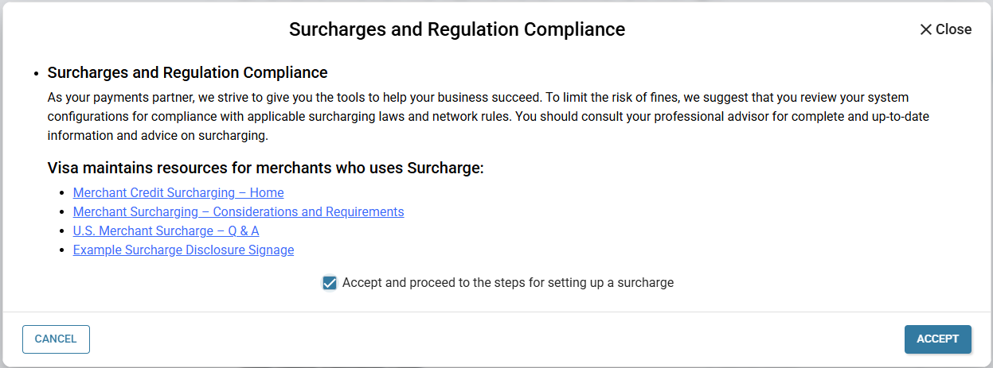The height and width of the screenshot is (368, 993).
Task: Click the bullet dot before Merchant Credit Surcharging
Action: coord(63,193)
